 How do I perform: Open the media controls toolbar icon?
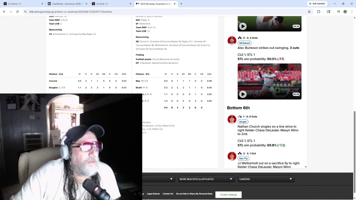point(338,12)
